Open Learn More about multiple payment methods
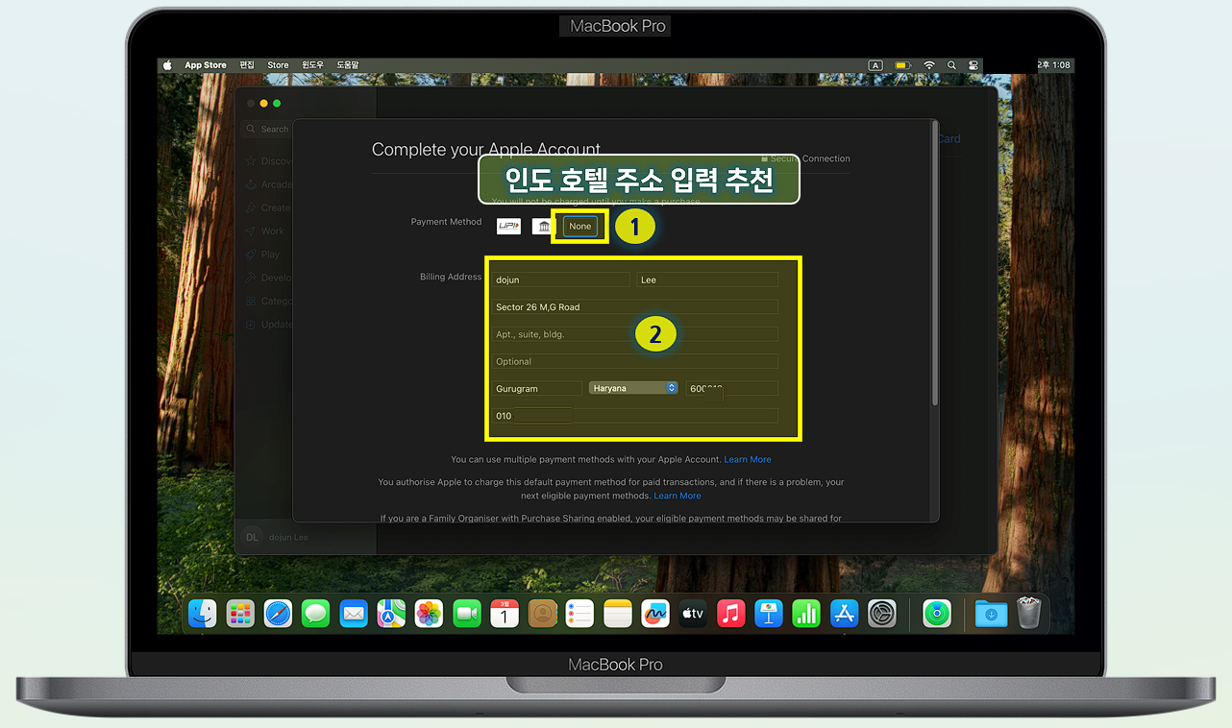 (748, 459)
